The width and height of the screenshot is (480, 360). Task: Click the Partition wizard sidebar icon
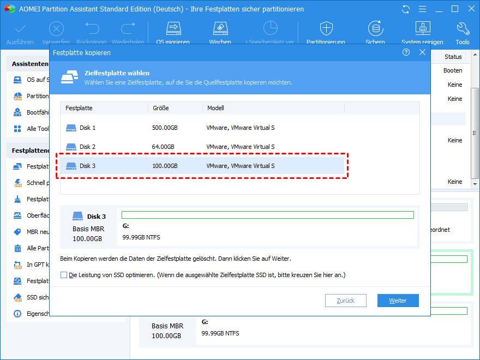click(x=18, y=96)
